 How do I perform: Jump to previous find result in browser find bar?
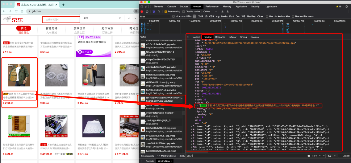tap(129, 18)
